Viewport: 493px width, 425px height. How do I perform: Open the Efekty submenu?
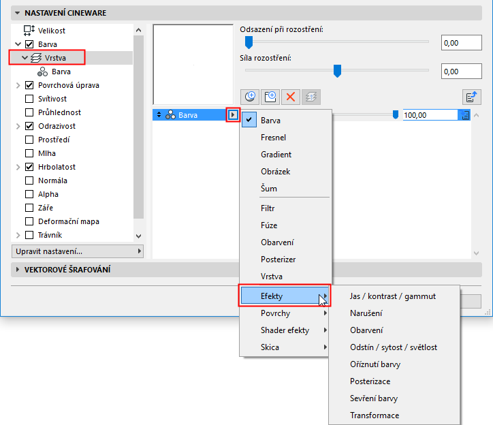tap(285, 296)
